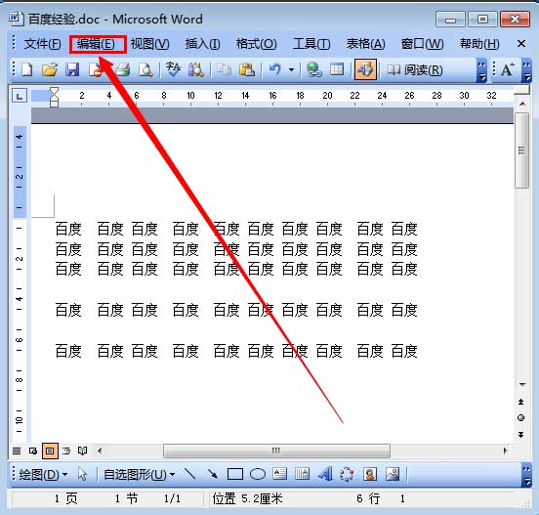Insert a vertical text box
Viewport: 539px width, 515px height.
point(302,474)
